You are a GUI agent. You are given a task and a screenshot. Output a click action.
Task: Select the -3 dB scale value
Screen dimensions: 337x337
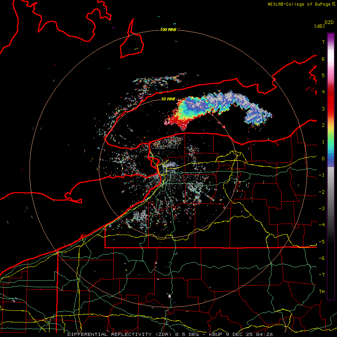coord(322,209)
